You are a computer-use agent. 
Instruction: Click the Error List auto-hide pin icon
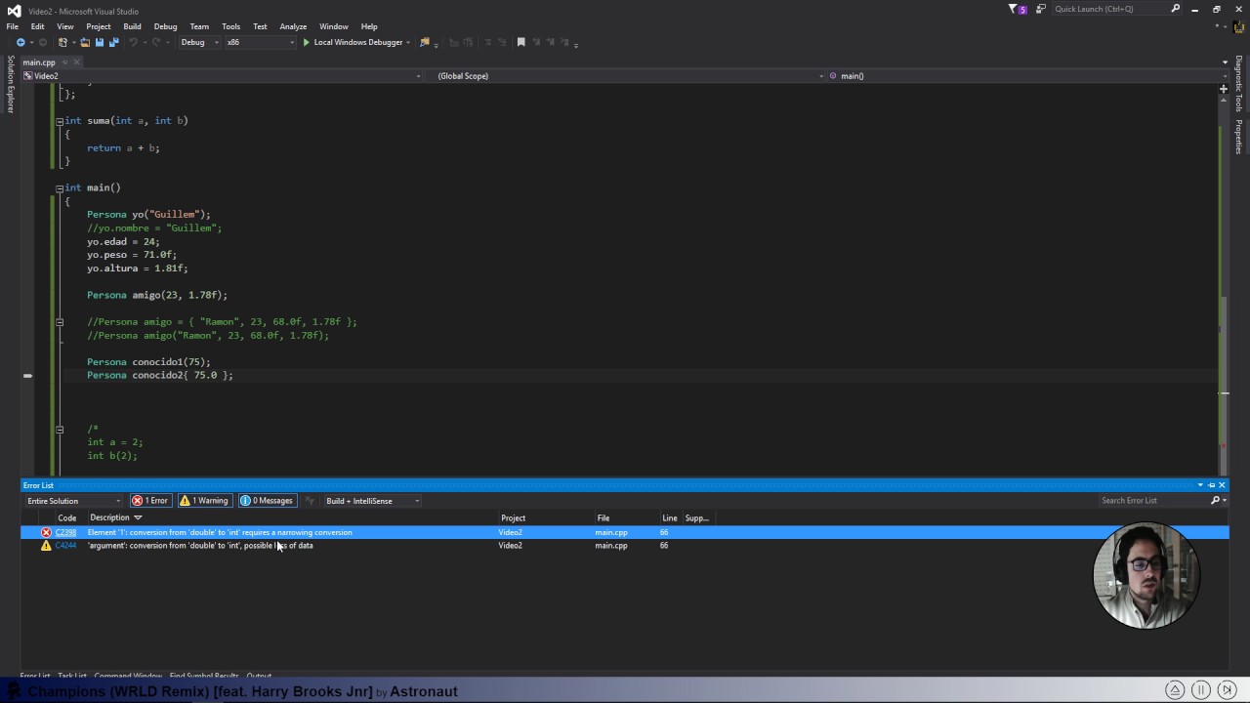click(x=1212, y=485)
